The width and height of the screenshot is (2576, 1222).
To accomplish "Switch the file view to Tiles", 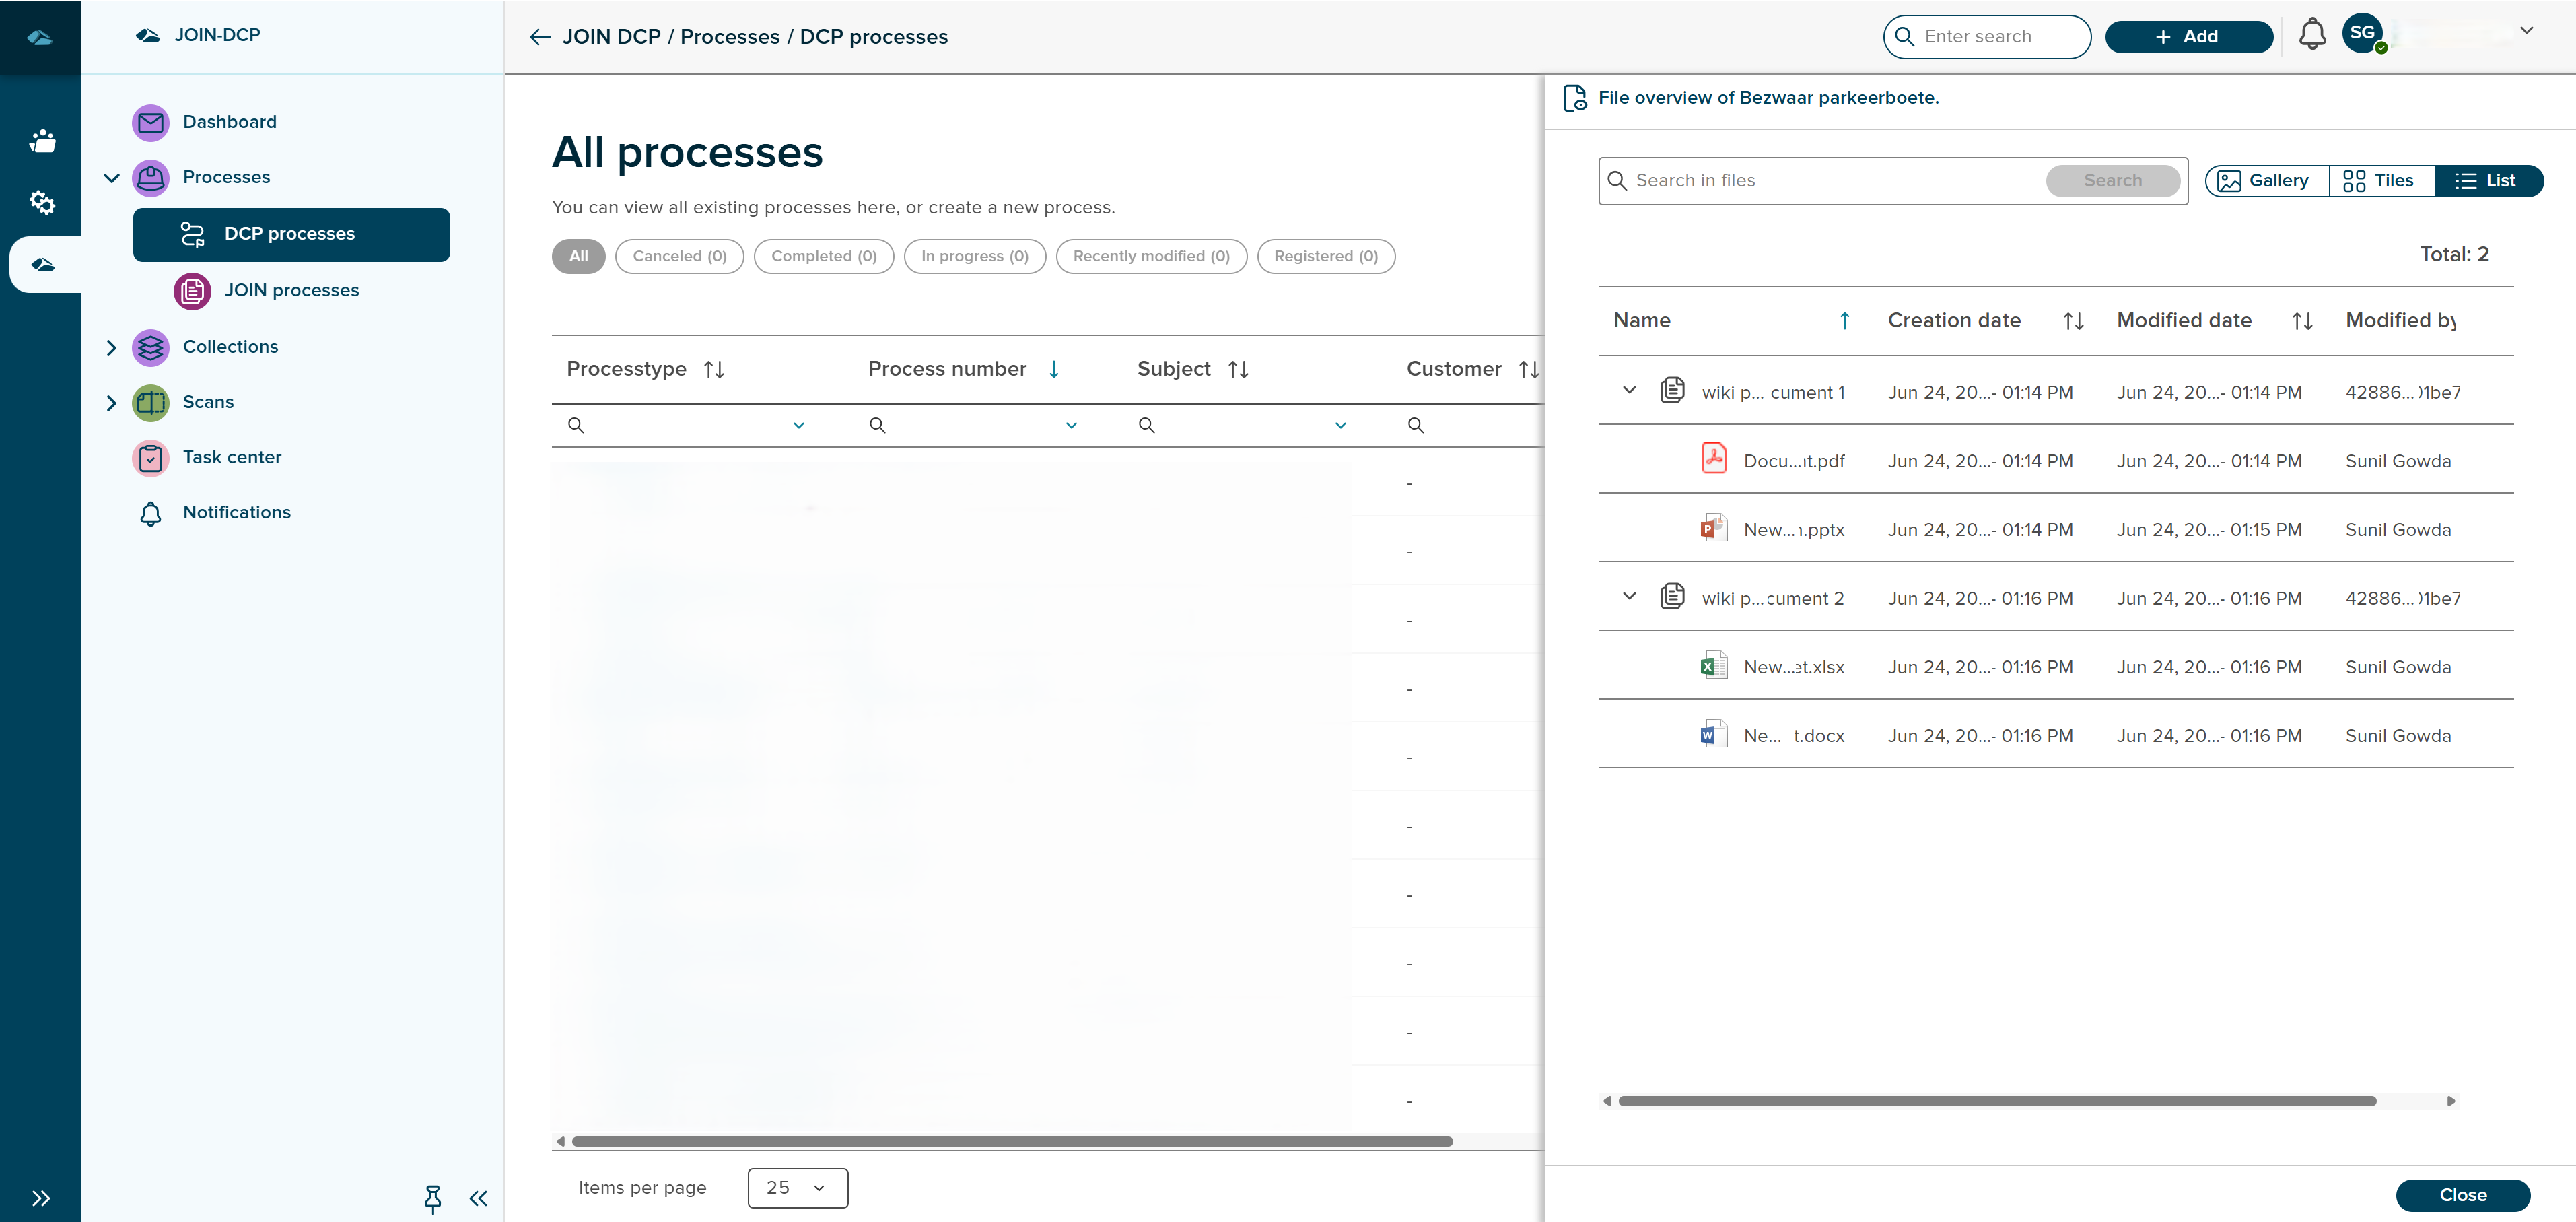I will (2380, 180).
